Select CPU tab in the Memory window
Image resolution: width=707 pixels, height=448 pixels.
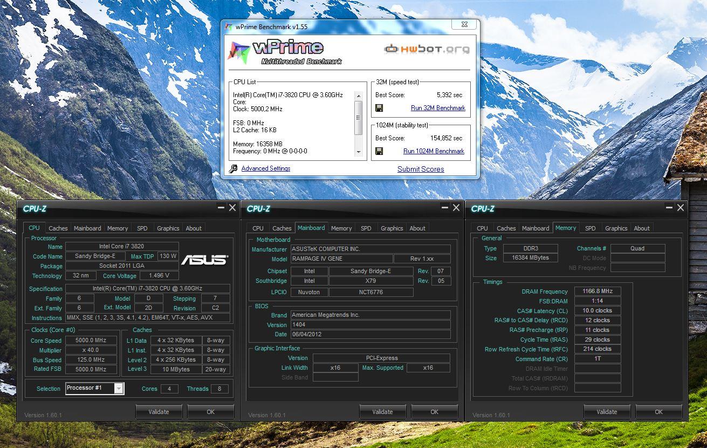pos(483,228)
